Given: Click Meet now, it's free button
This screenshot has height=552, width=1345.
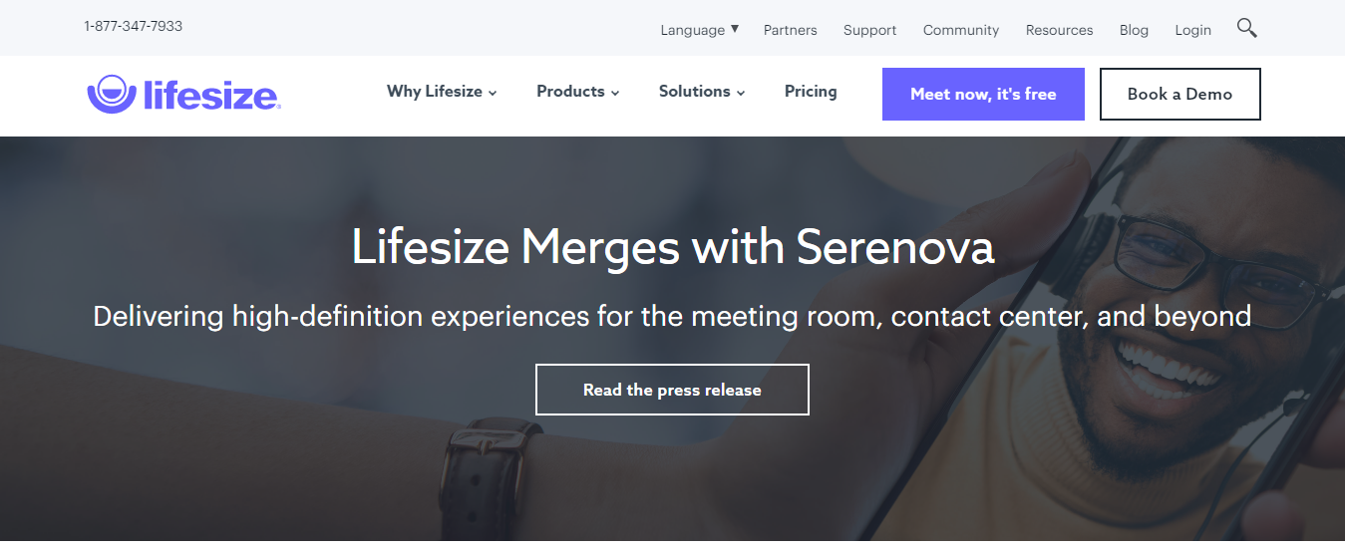Looking at the screenshot, I should pyautogui.click(x=983, y=94).
